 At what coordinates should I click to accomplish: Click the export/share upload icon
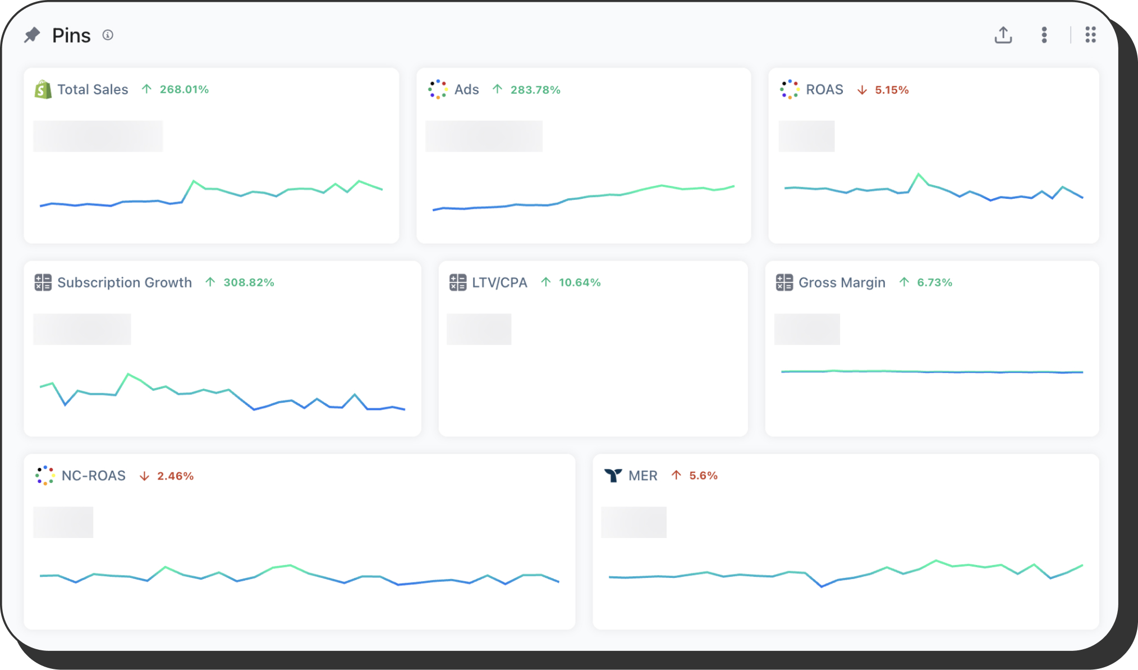tap(1003, 35)
